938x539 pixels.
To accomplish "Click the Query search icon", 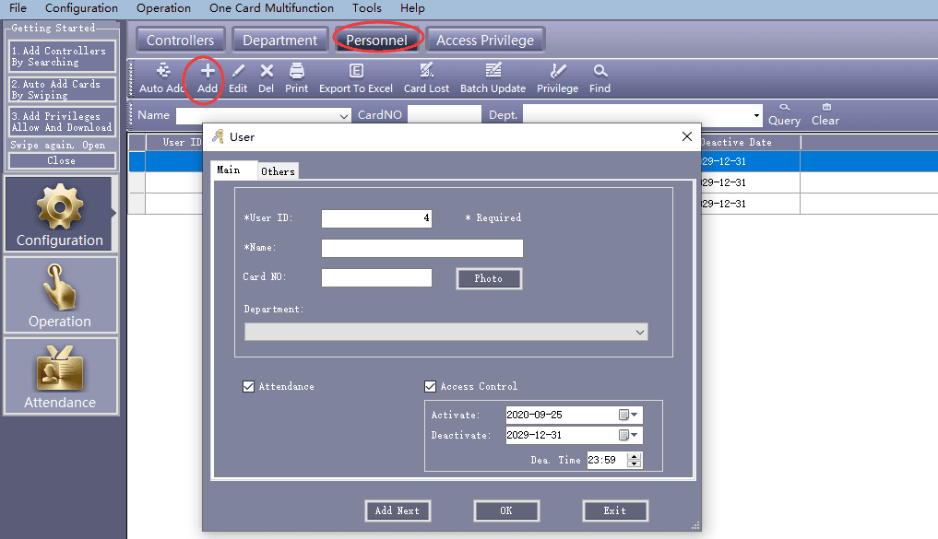I will pos(784,107).
